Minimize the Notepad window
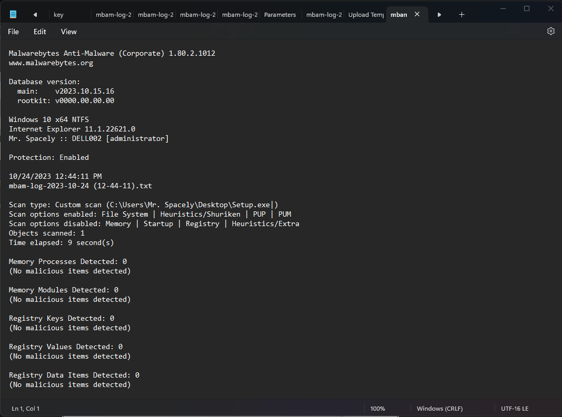This screenshot has width=562, height=417. [x=503, y=8]
